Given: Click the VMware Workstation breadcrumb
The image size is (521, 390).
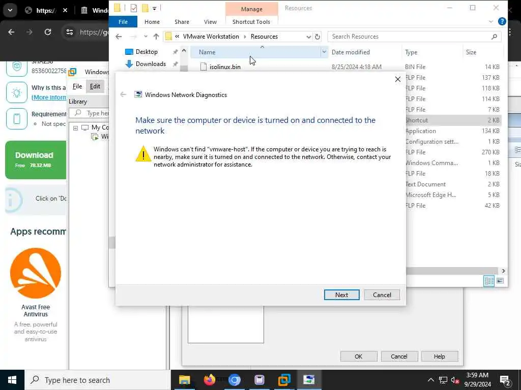Looking at the screenshot, I should coord(211,37).
